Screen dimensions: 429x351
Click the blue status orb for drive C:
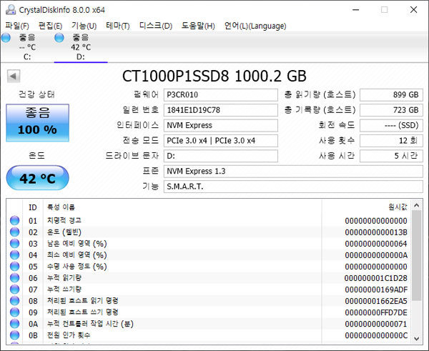(x=6, y=37)
